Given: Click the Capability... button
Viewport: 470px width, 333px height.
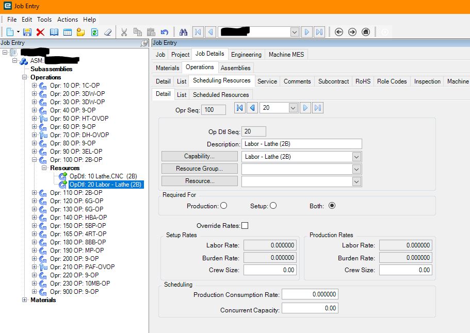Looking at the screenshot, I should [199, 156].
